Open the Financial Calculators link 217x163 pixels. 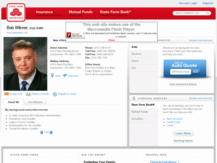tap(163, 162)
